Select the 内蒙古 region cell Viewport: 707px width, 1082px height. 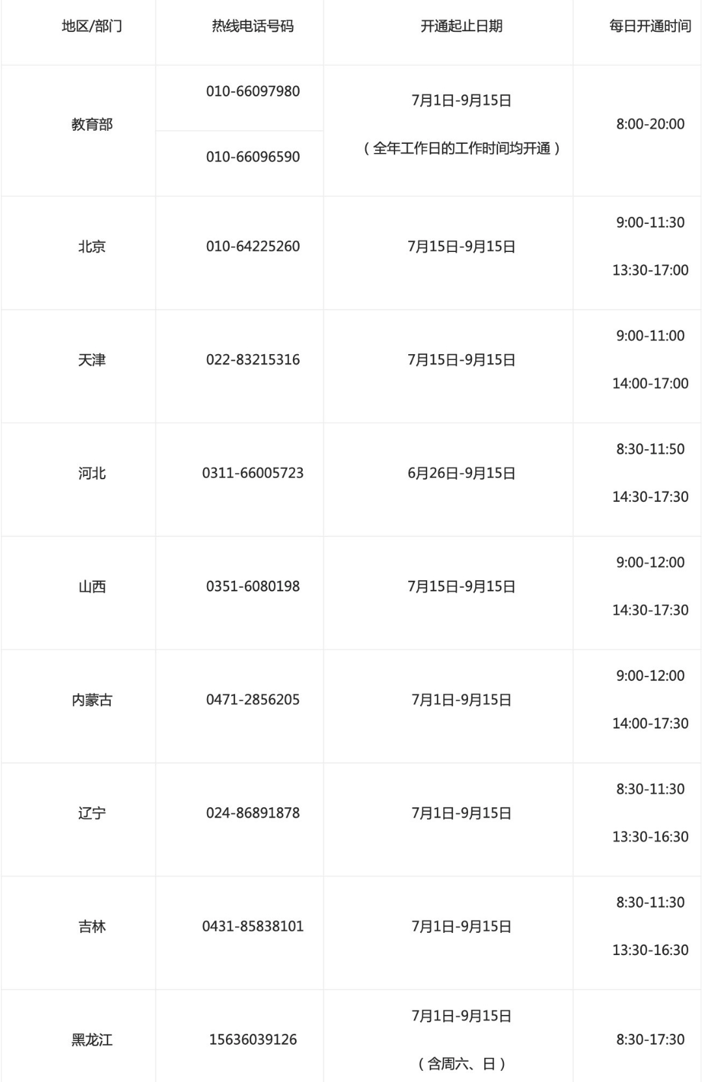tap(92, 700)
